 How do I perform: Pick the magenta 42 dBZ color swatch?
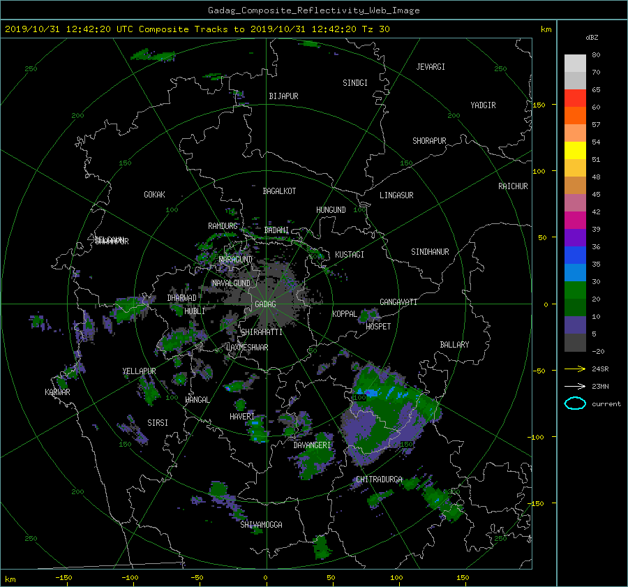point(575,220)
